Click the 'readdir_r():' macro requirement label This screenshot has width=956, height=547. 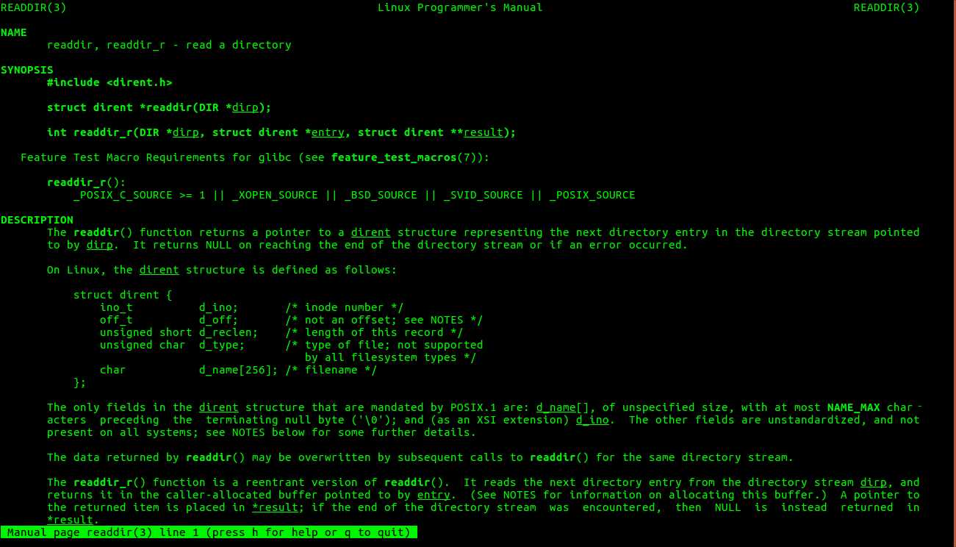tap(87, 182)
